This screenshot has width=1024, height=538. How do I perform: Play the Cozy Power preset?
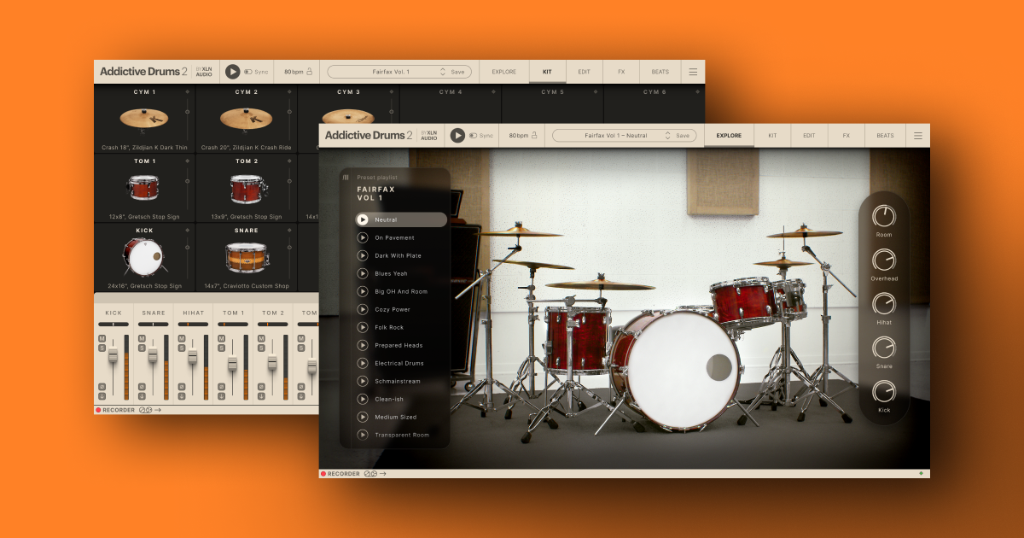[x=363, y=309]
